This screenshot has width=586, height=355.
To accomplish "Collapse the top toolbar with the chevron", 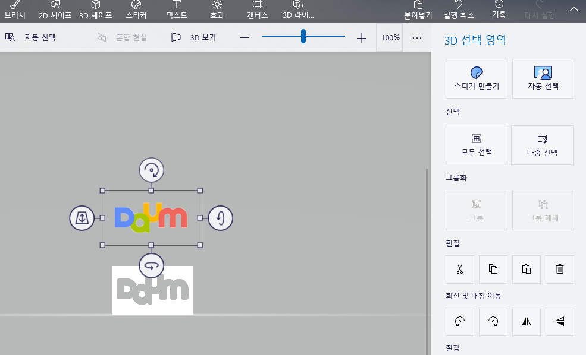I will (574, 9).
